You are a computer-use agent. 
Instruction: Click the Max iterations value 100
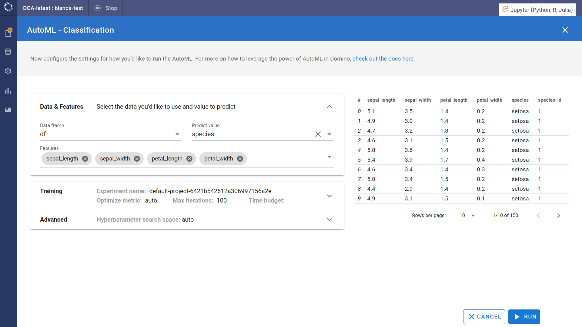[222, 200]
